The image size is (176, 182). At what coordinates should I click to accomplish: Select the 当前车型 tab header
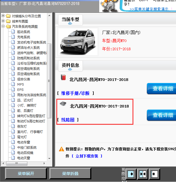pyautogui.click(x=70, y=20)
